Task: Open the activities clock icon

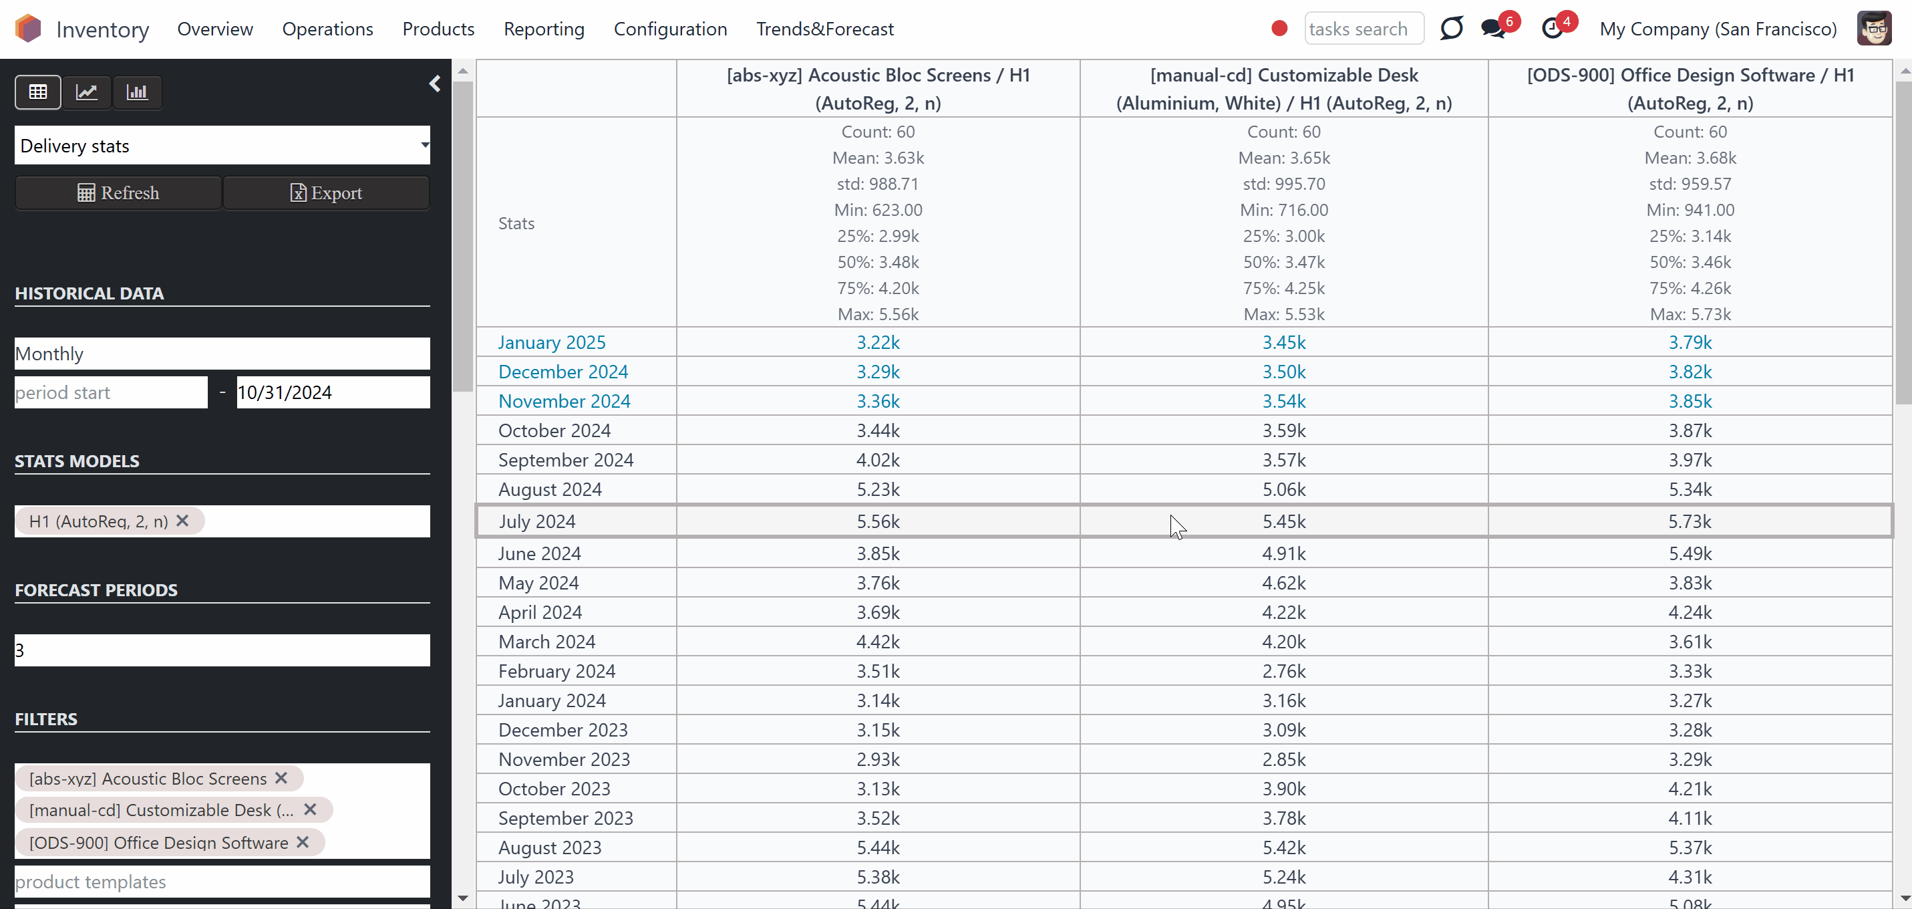Action: coord(1553,29)
